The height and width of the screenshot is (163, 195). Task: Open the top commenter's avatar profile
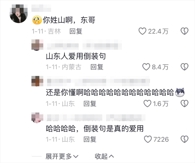coord(19,14)
